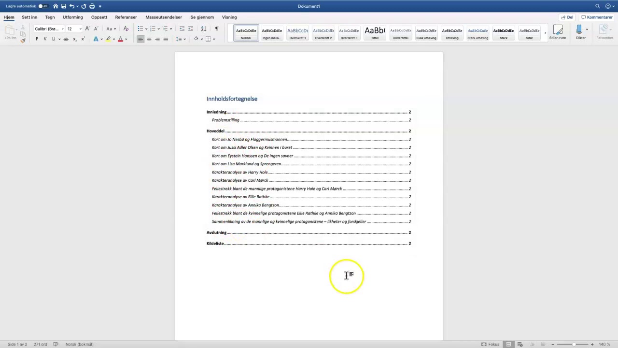Decrease font size with small A icon
This screenshot has height=348, width=618.
96,29
